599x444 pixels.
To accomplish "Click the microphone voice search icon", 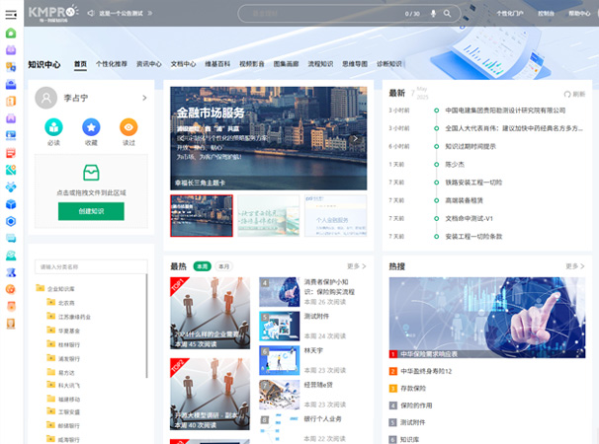I will coord(432,14).
